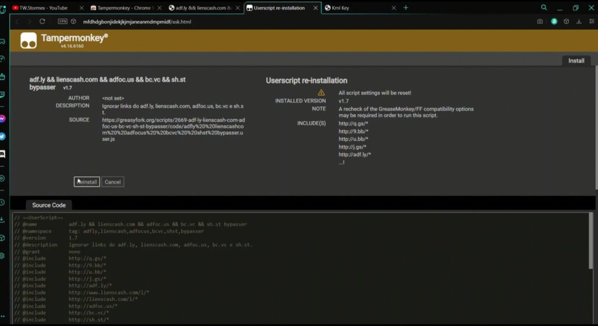Click the green account avatar icon

554,22
